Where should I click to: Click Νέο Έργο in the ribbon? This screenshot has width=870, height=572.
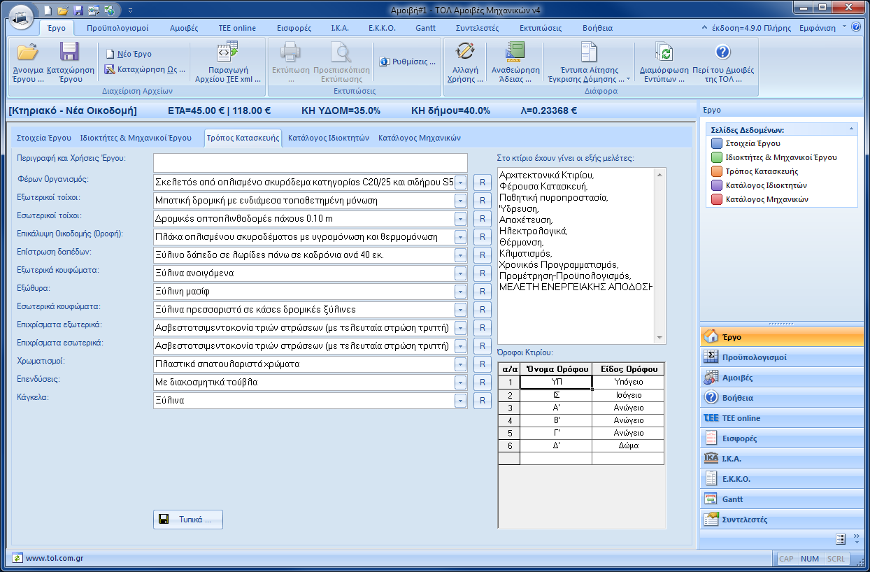(129, 54)
